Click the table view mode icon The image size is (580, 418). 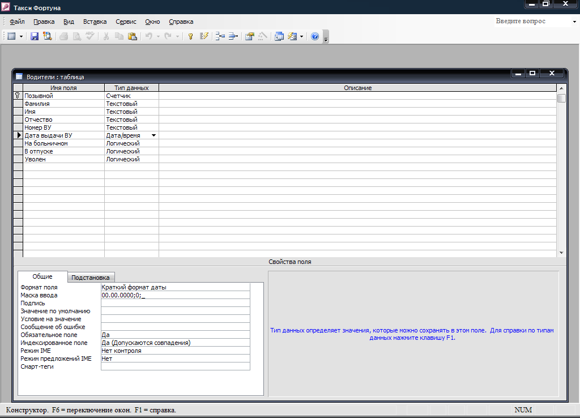click(x=11, y=36)
